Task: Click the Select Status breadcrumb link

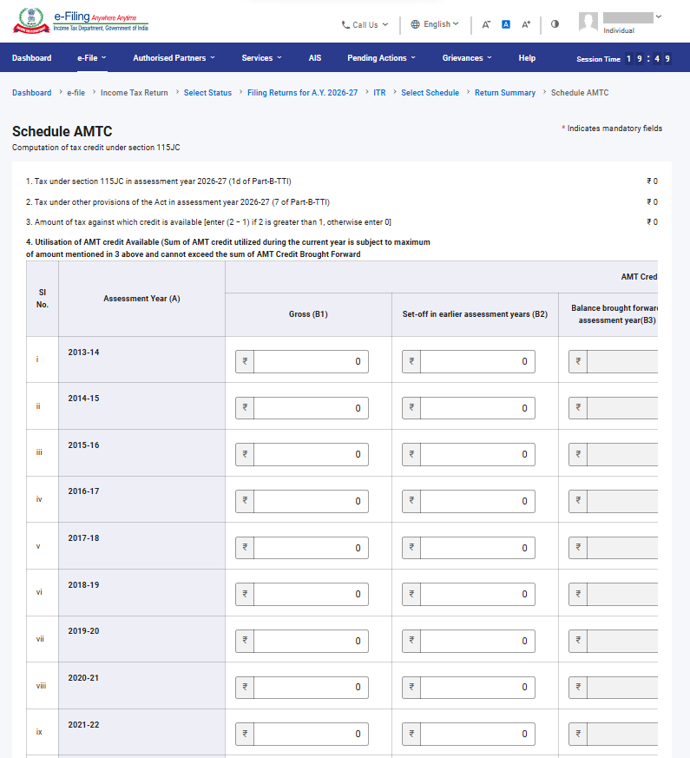Action: (x=207, y=93)
